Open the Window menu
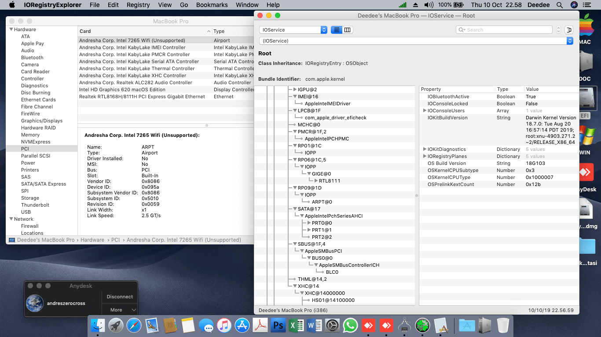 pyautogui.click(x=247, y=5)
